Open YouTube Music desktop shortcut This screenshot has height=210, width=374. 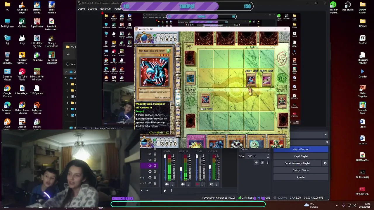(22, 75)
